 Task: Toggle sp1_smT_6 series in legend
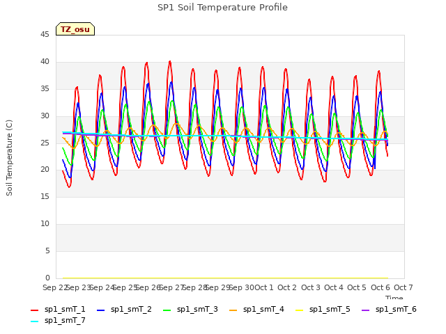389,309
